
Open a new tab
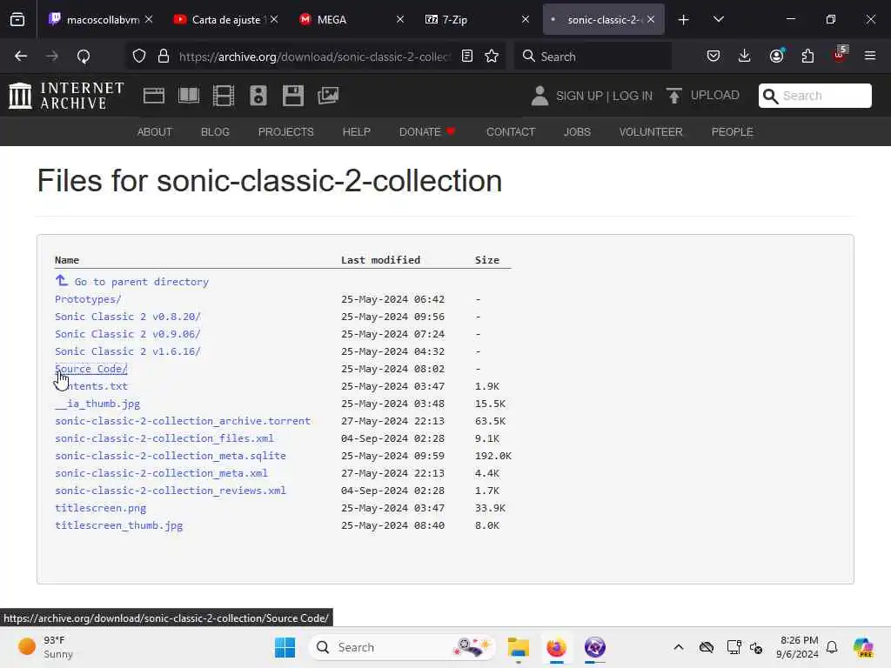[684, 20]
